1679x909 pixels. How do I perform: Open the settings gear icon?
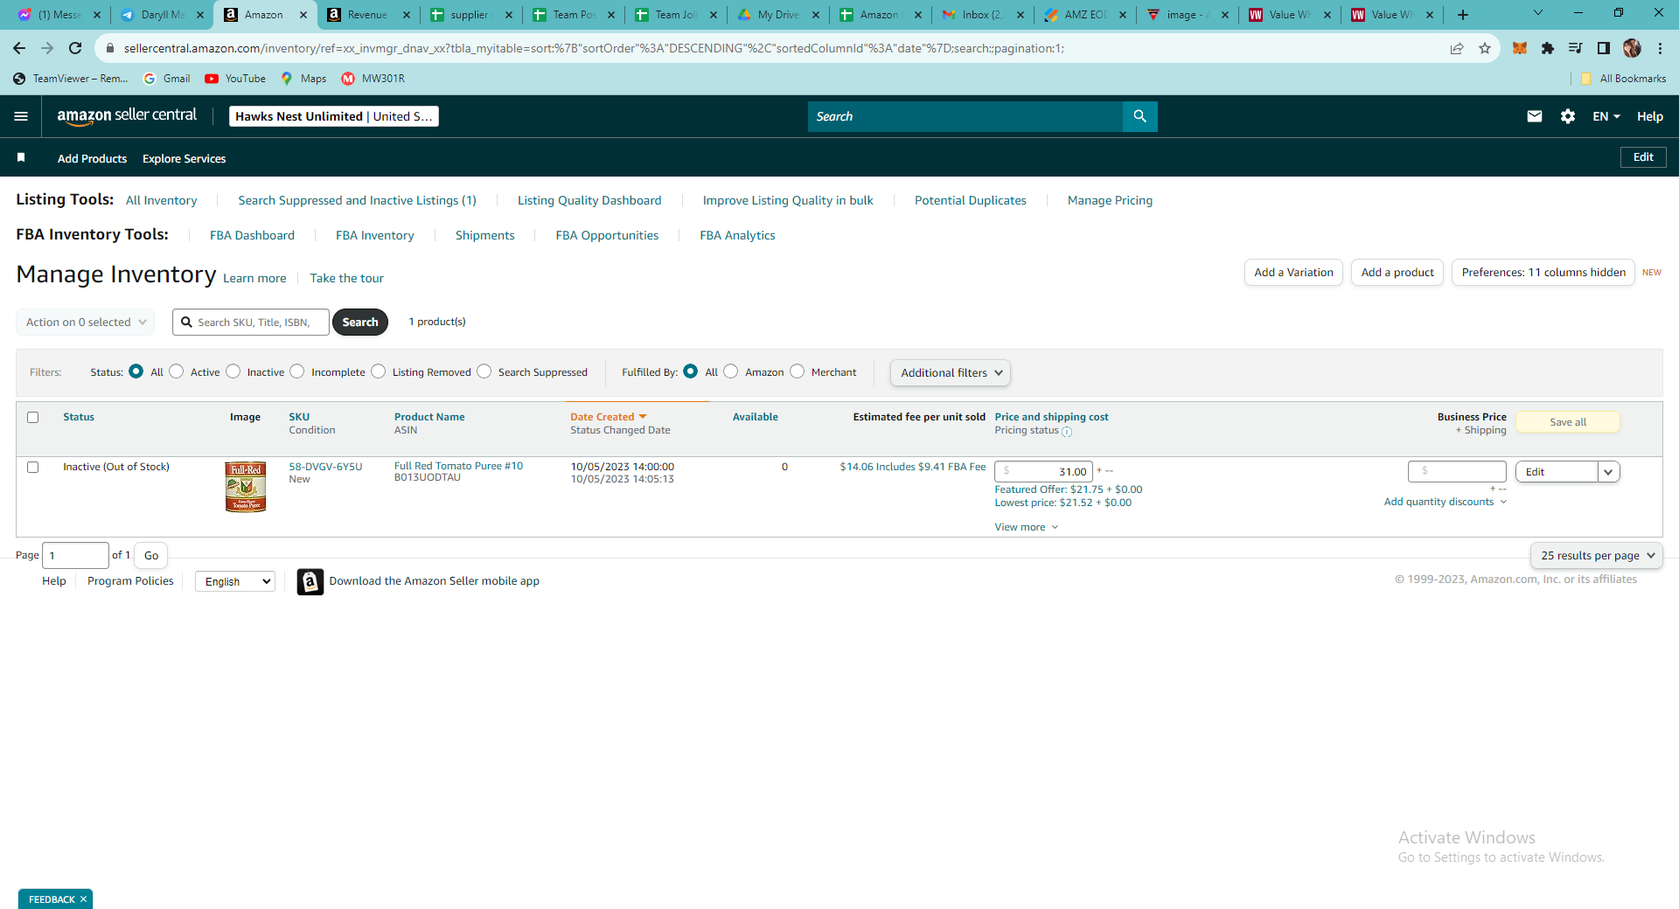point(1567,116)
